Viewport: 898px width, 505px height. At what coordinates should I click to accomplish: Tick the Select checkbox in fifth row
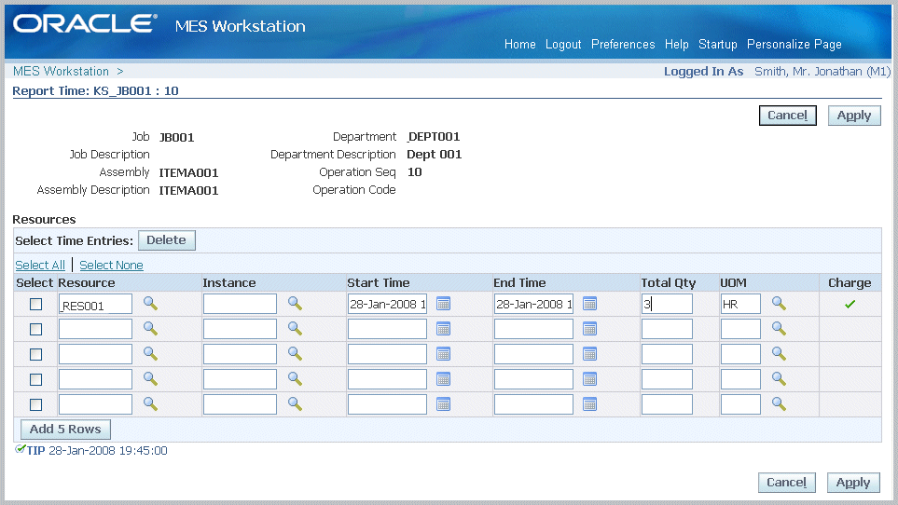36,405
